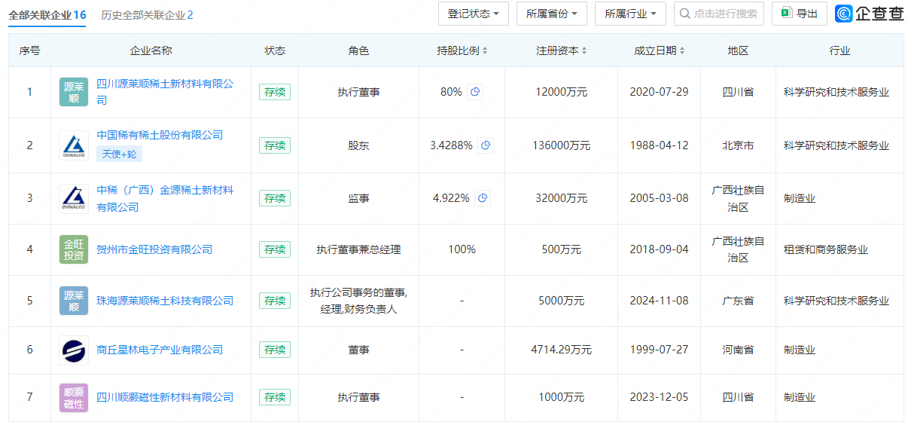The image size is (908, 422).
Task: Click the 商丘星林电子 round logo
Action: click(x=74, y=350)
